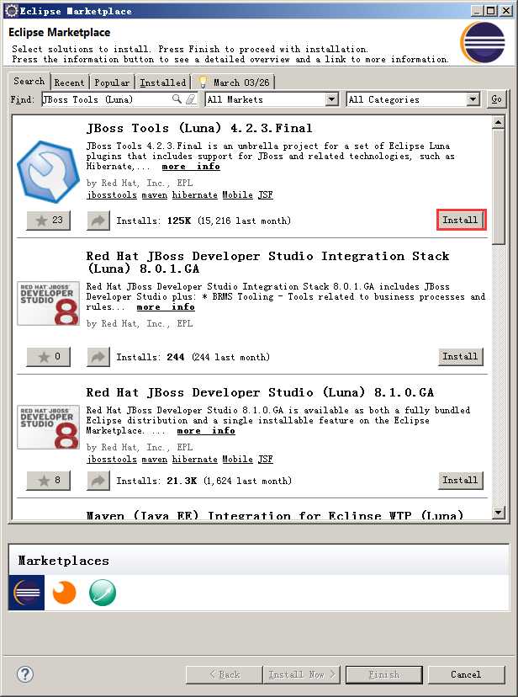Open the All Categories dropdown
518x697 pixels.
click(473, 99)
